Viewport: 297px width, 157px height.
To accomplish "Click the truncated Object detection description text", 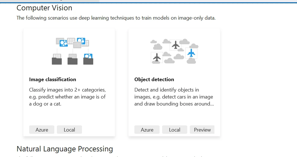I will (x=174, y=97).
